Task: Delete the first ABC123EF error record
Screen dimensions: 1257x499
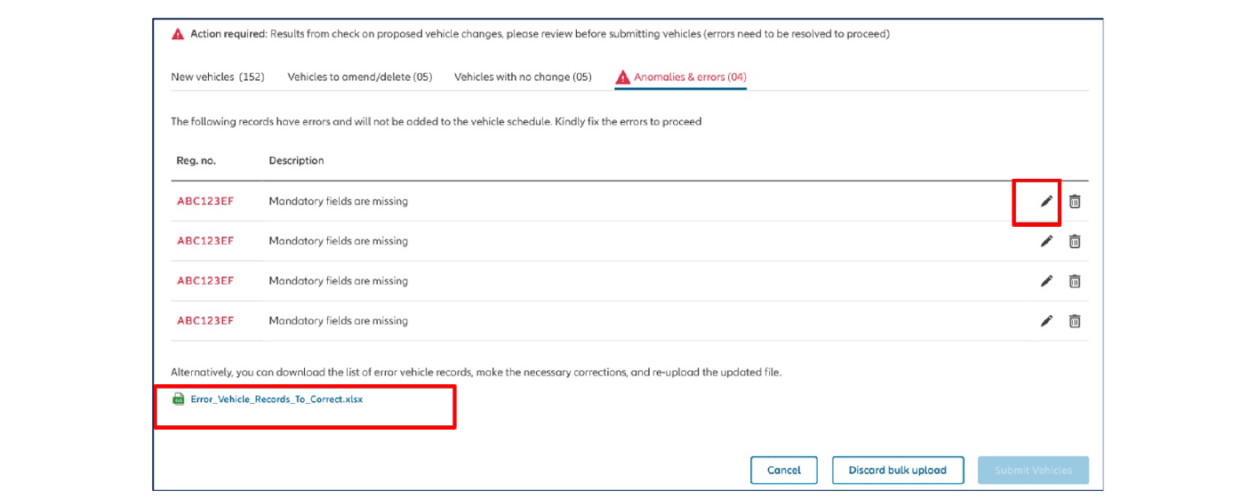Action: click(1074, 201)
